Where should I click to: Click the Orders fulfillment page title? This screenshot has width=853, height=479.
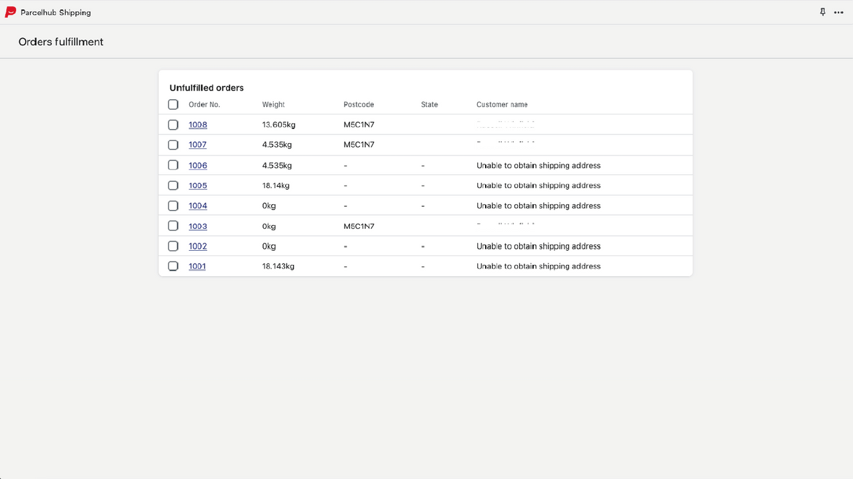pos(61,41)
